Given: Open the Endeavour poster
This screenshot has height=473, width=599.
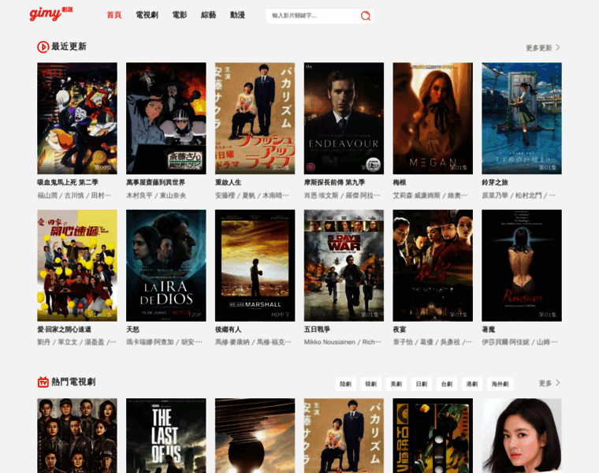Looking at the screenshot, I should (x=344, y=118).
